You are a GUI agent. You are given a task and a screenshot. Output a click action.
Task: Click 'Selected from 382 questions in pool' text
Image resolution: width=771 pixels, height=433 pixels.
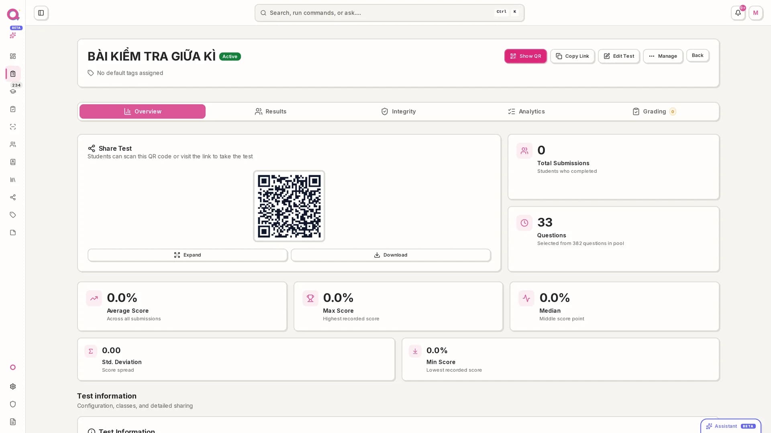pos(581,243)
